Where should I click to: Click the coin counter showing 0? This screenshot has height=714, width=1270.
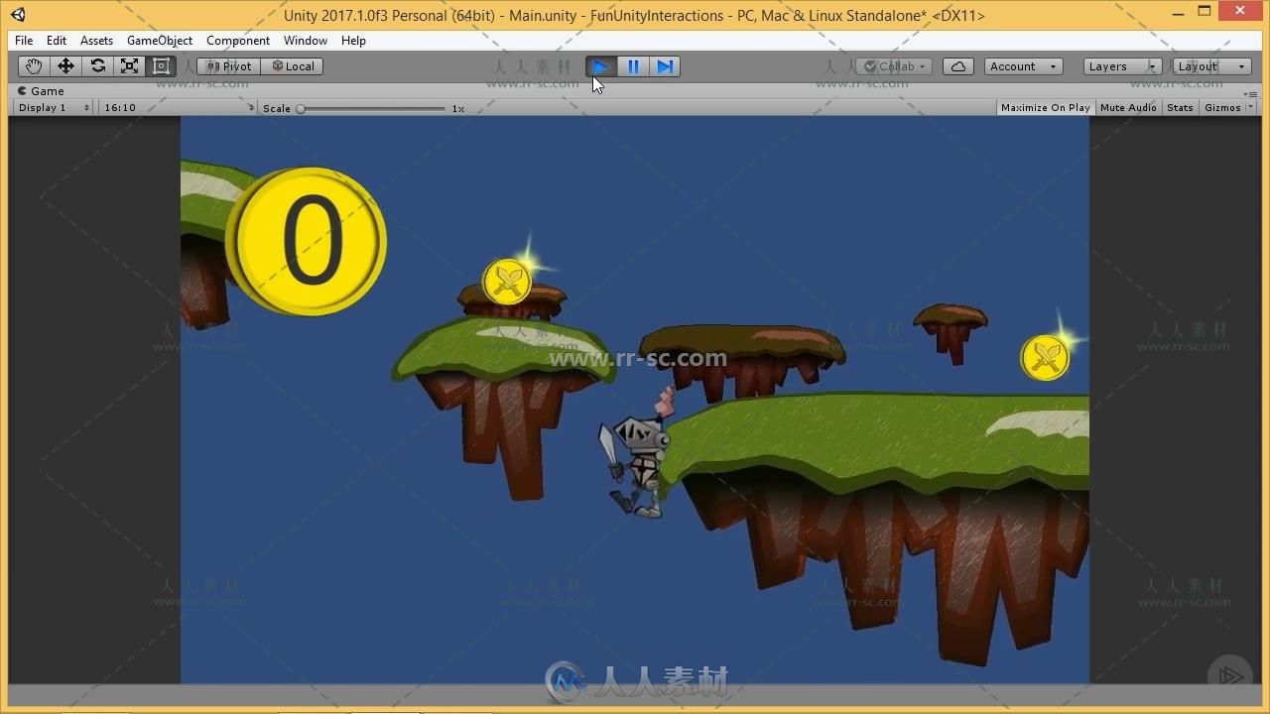coord(308,241)
